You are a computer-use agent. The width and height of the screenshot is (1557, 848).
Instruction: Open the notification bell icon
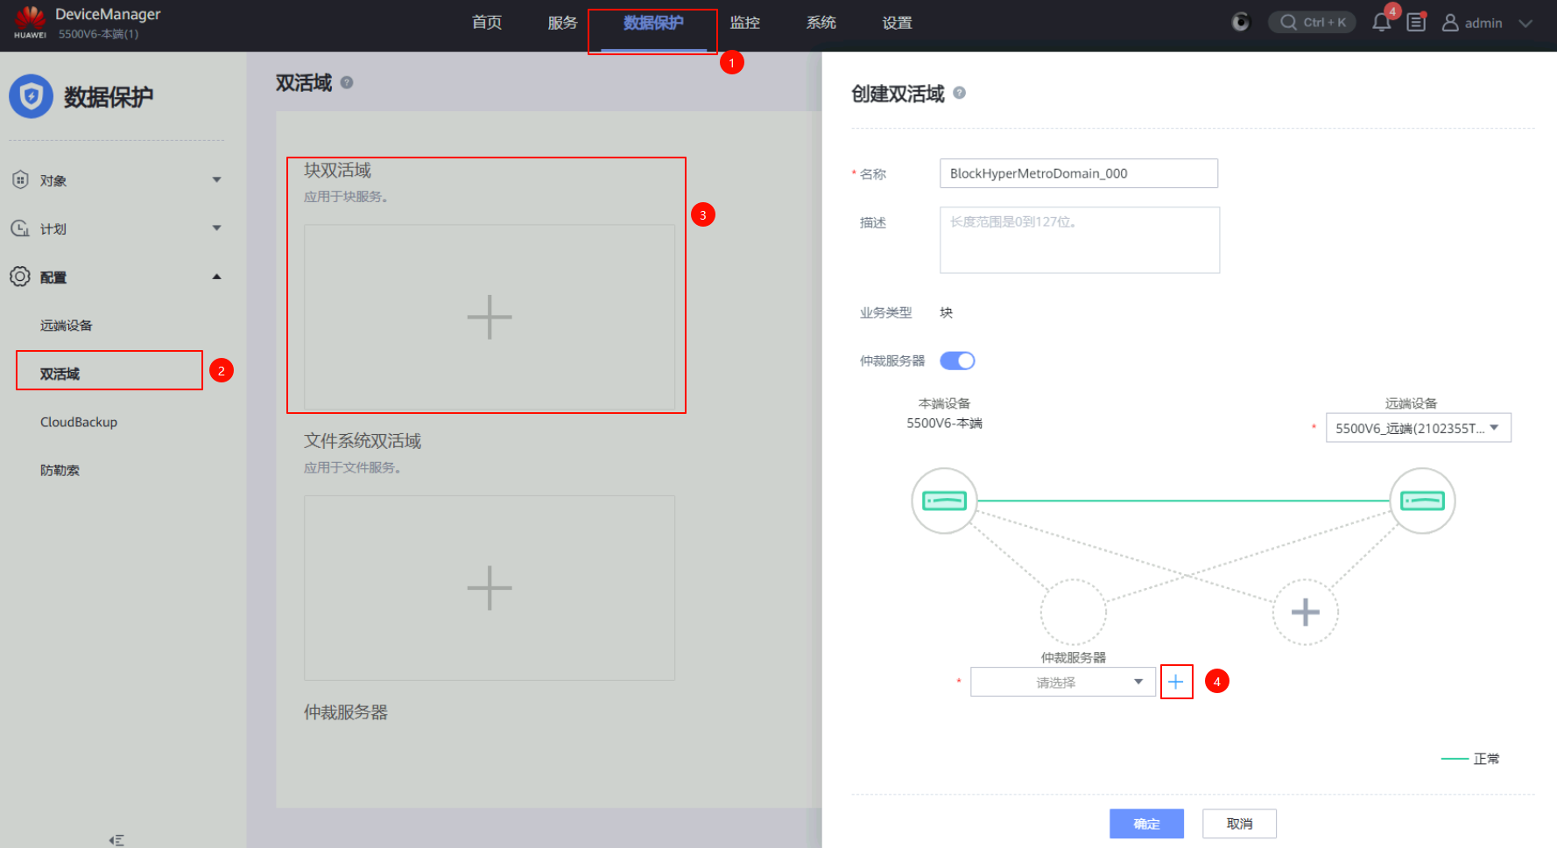[x=1381, y=23]
